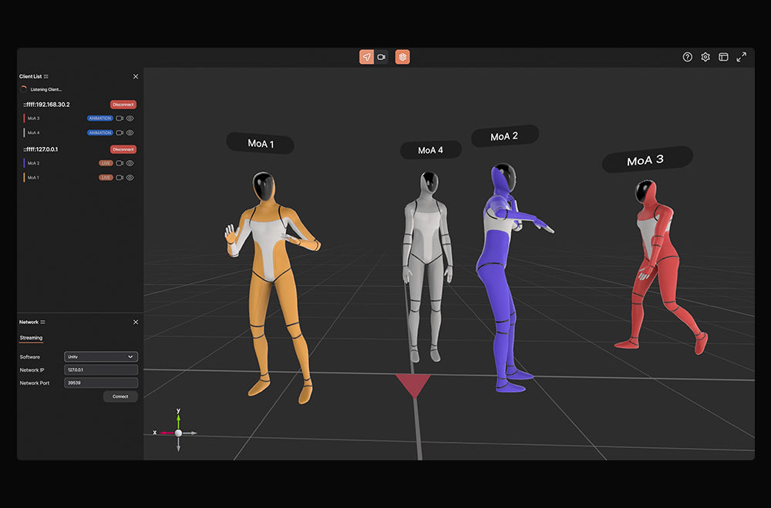771x508 pixels.
Task: Open the help question mark icon
Action: 688,57
